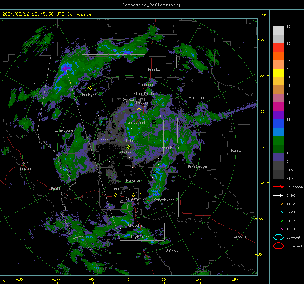Click the yellow diamond marker near RedDeer
The width and height of the screenshot is (304, 284).
(139, 110)
